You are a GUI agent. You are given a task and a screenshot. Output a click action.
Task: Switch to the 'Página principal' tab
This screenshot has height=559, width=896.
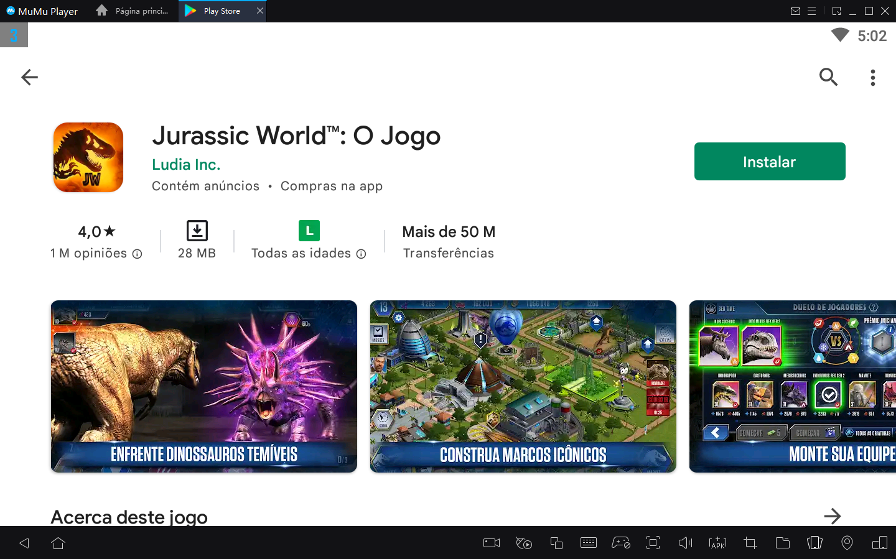click(132, 11)
